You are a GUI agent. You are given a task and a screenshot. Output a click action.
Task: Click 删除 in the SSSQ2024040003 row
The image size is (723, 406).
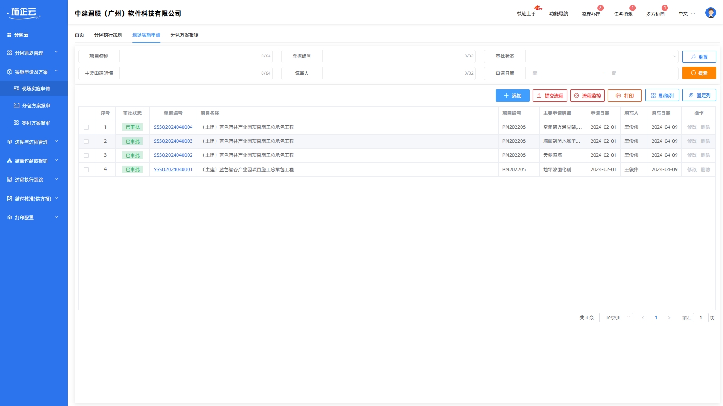[705, 141]
